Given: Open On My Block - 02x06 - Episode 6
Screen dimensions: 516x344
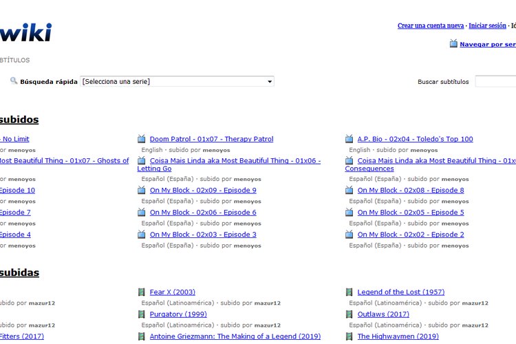Looking at the screenshot, I should click(203, 213).
